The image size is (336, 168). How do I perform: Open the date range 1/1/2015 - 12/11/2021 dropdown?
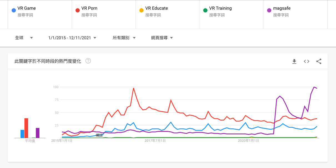point(72,38)
